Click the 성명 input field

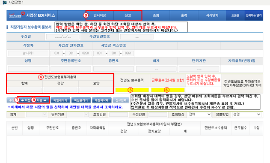(x=28, y=69)
